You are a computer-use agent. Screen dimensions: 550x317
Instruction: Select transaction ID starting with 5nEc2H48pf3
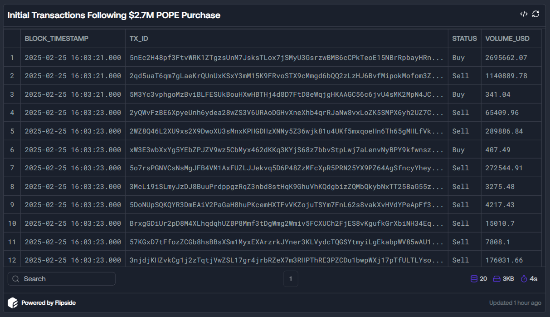tap(287, 58)
